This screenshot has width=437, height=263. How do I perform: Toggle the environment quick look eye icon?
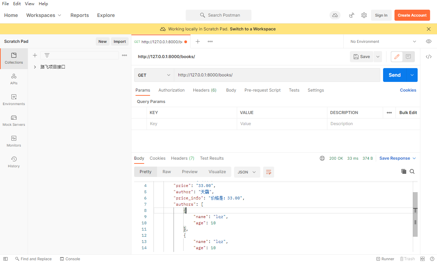pos(429,41)
